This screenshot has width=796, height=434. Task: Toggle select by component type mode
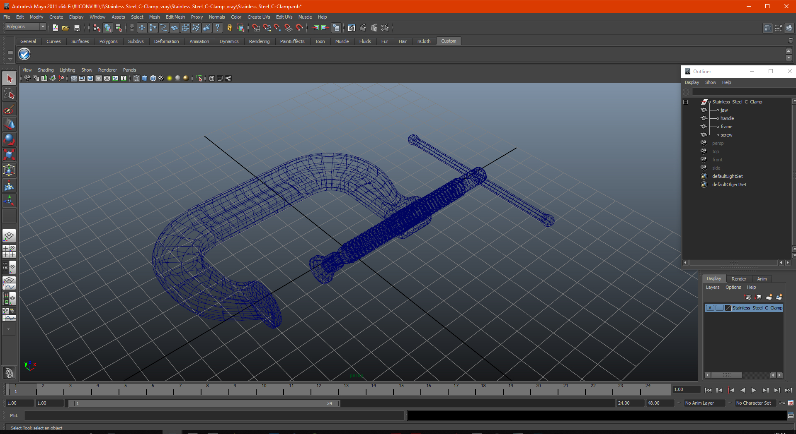click(x=119, y=28)
